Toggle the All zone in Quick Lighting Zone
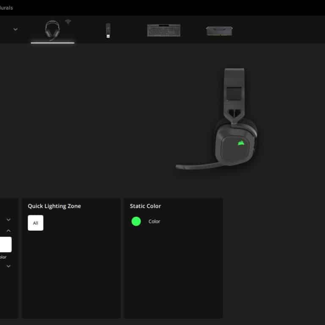The image size is (325, 325). [x=36, y=223]
